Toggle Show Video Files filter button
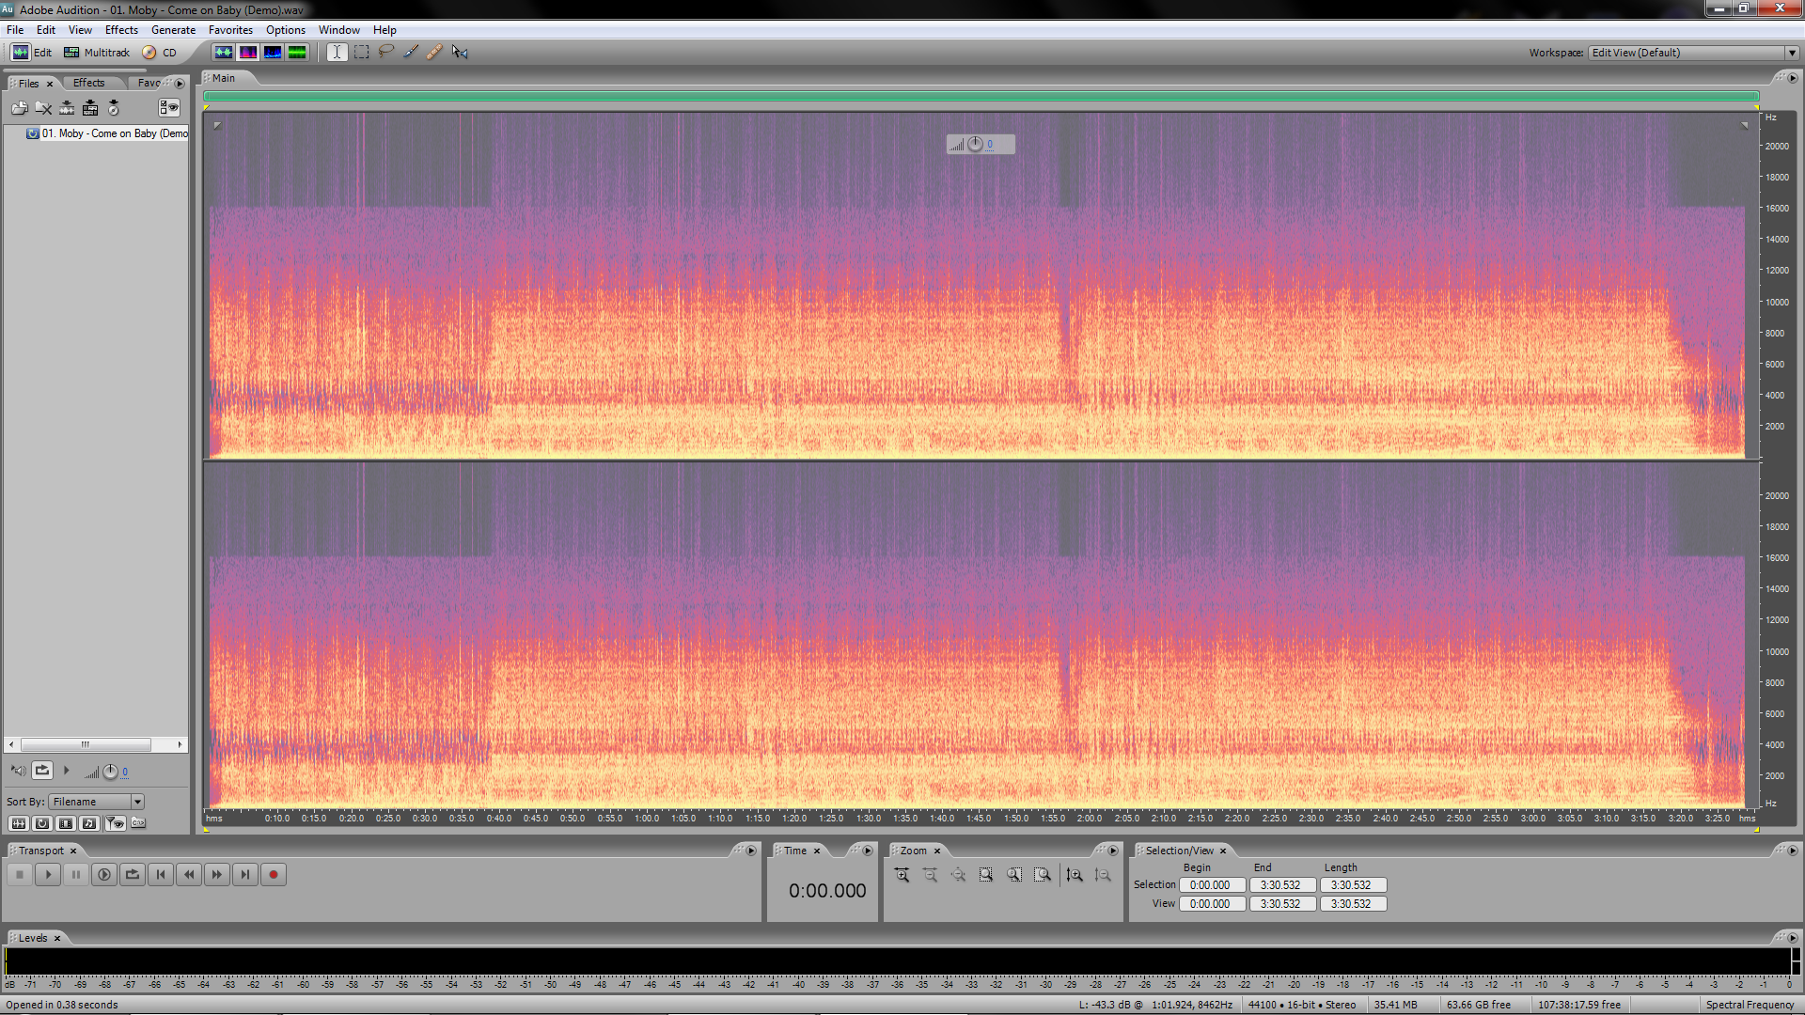The height and width of the screenshot is (1015, 1805). tap(65, 823)
